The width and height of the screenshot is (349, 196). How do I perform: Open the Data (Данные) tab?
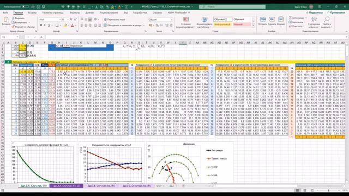click(89, 13)
